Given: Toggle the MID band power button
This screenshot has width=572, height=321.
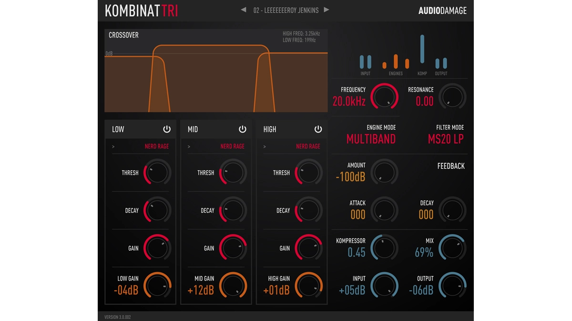Looking at the screenshot, I should (x=243, y=129).
